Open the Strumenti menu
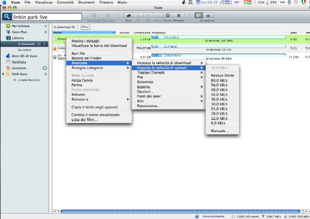This screenshot has width=310, height=219. 86,2
